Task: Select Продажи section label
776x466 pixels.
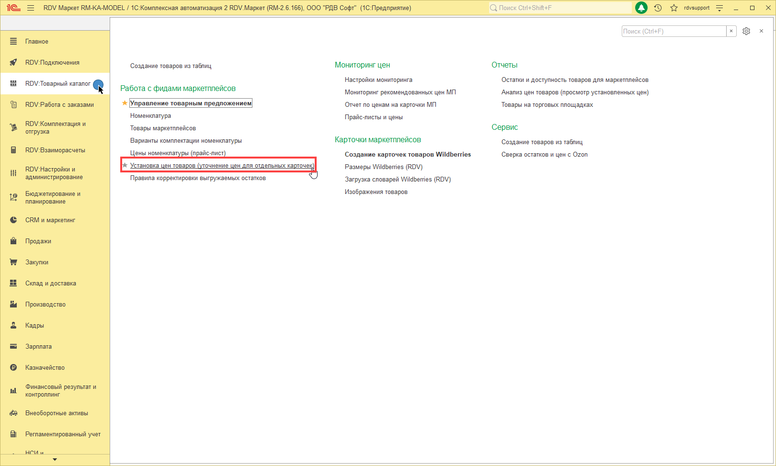Action: (x=38, y=241)
